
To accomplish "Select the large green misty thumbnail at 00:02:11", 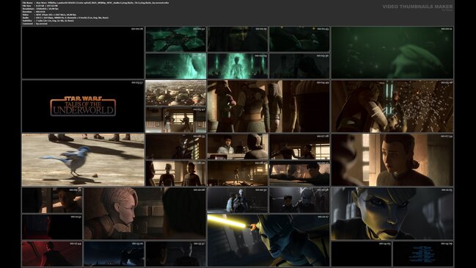I will (x=392, y=53).
